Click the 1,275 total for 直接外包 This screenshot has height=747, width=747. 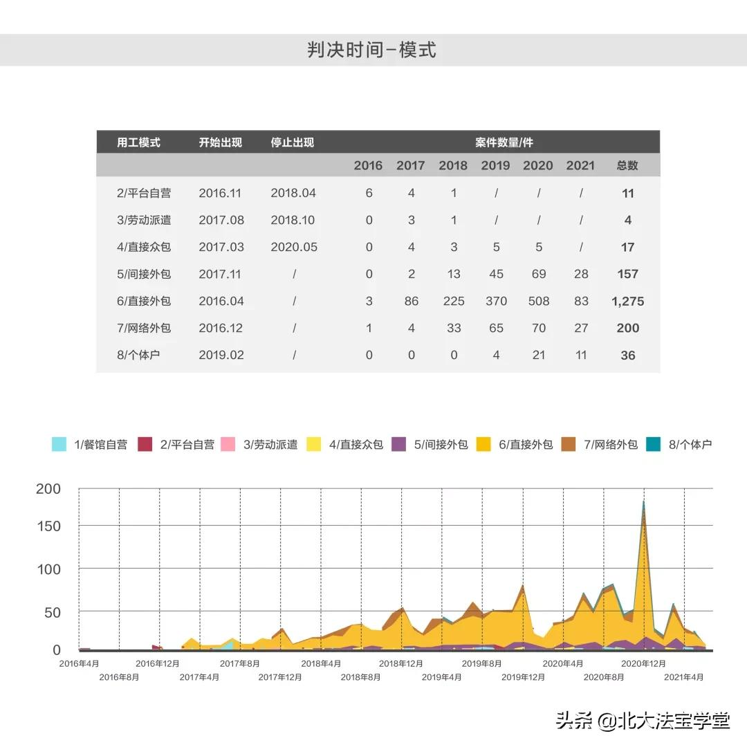627,301
